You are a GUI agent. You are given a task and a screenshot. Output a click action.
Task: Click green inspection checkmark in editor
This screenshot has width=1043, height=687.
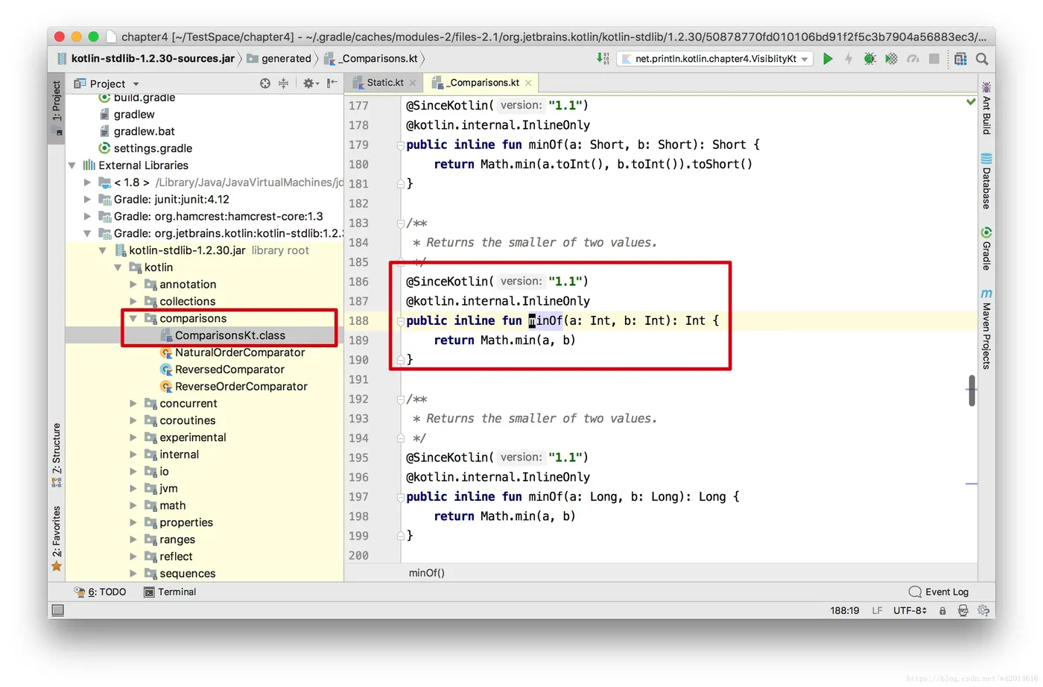pos(971,101)
